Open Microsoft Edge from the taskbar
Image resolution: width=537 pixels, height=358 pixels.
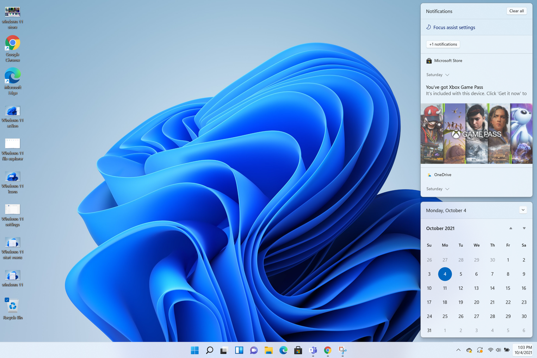[283, 350]
